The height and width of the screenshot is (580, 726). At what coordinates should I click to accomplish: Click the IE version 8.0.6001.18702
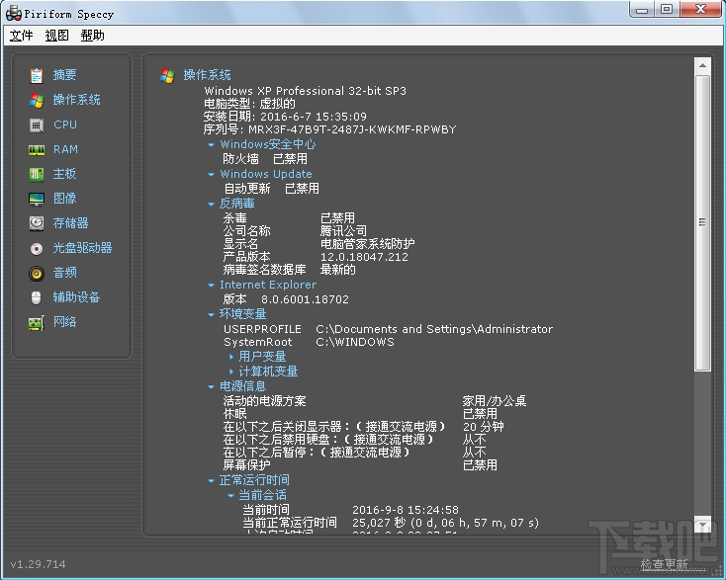point(305,299)
